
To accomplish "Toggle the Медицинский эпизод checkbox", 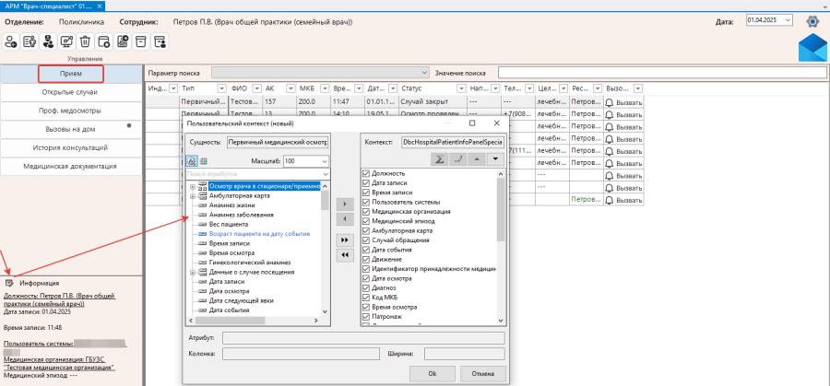I will [x=366, y=221].
